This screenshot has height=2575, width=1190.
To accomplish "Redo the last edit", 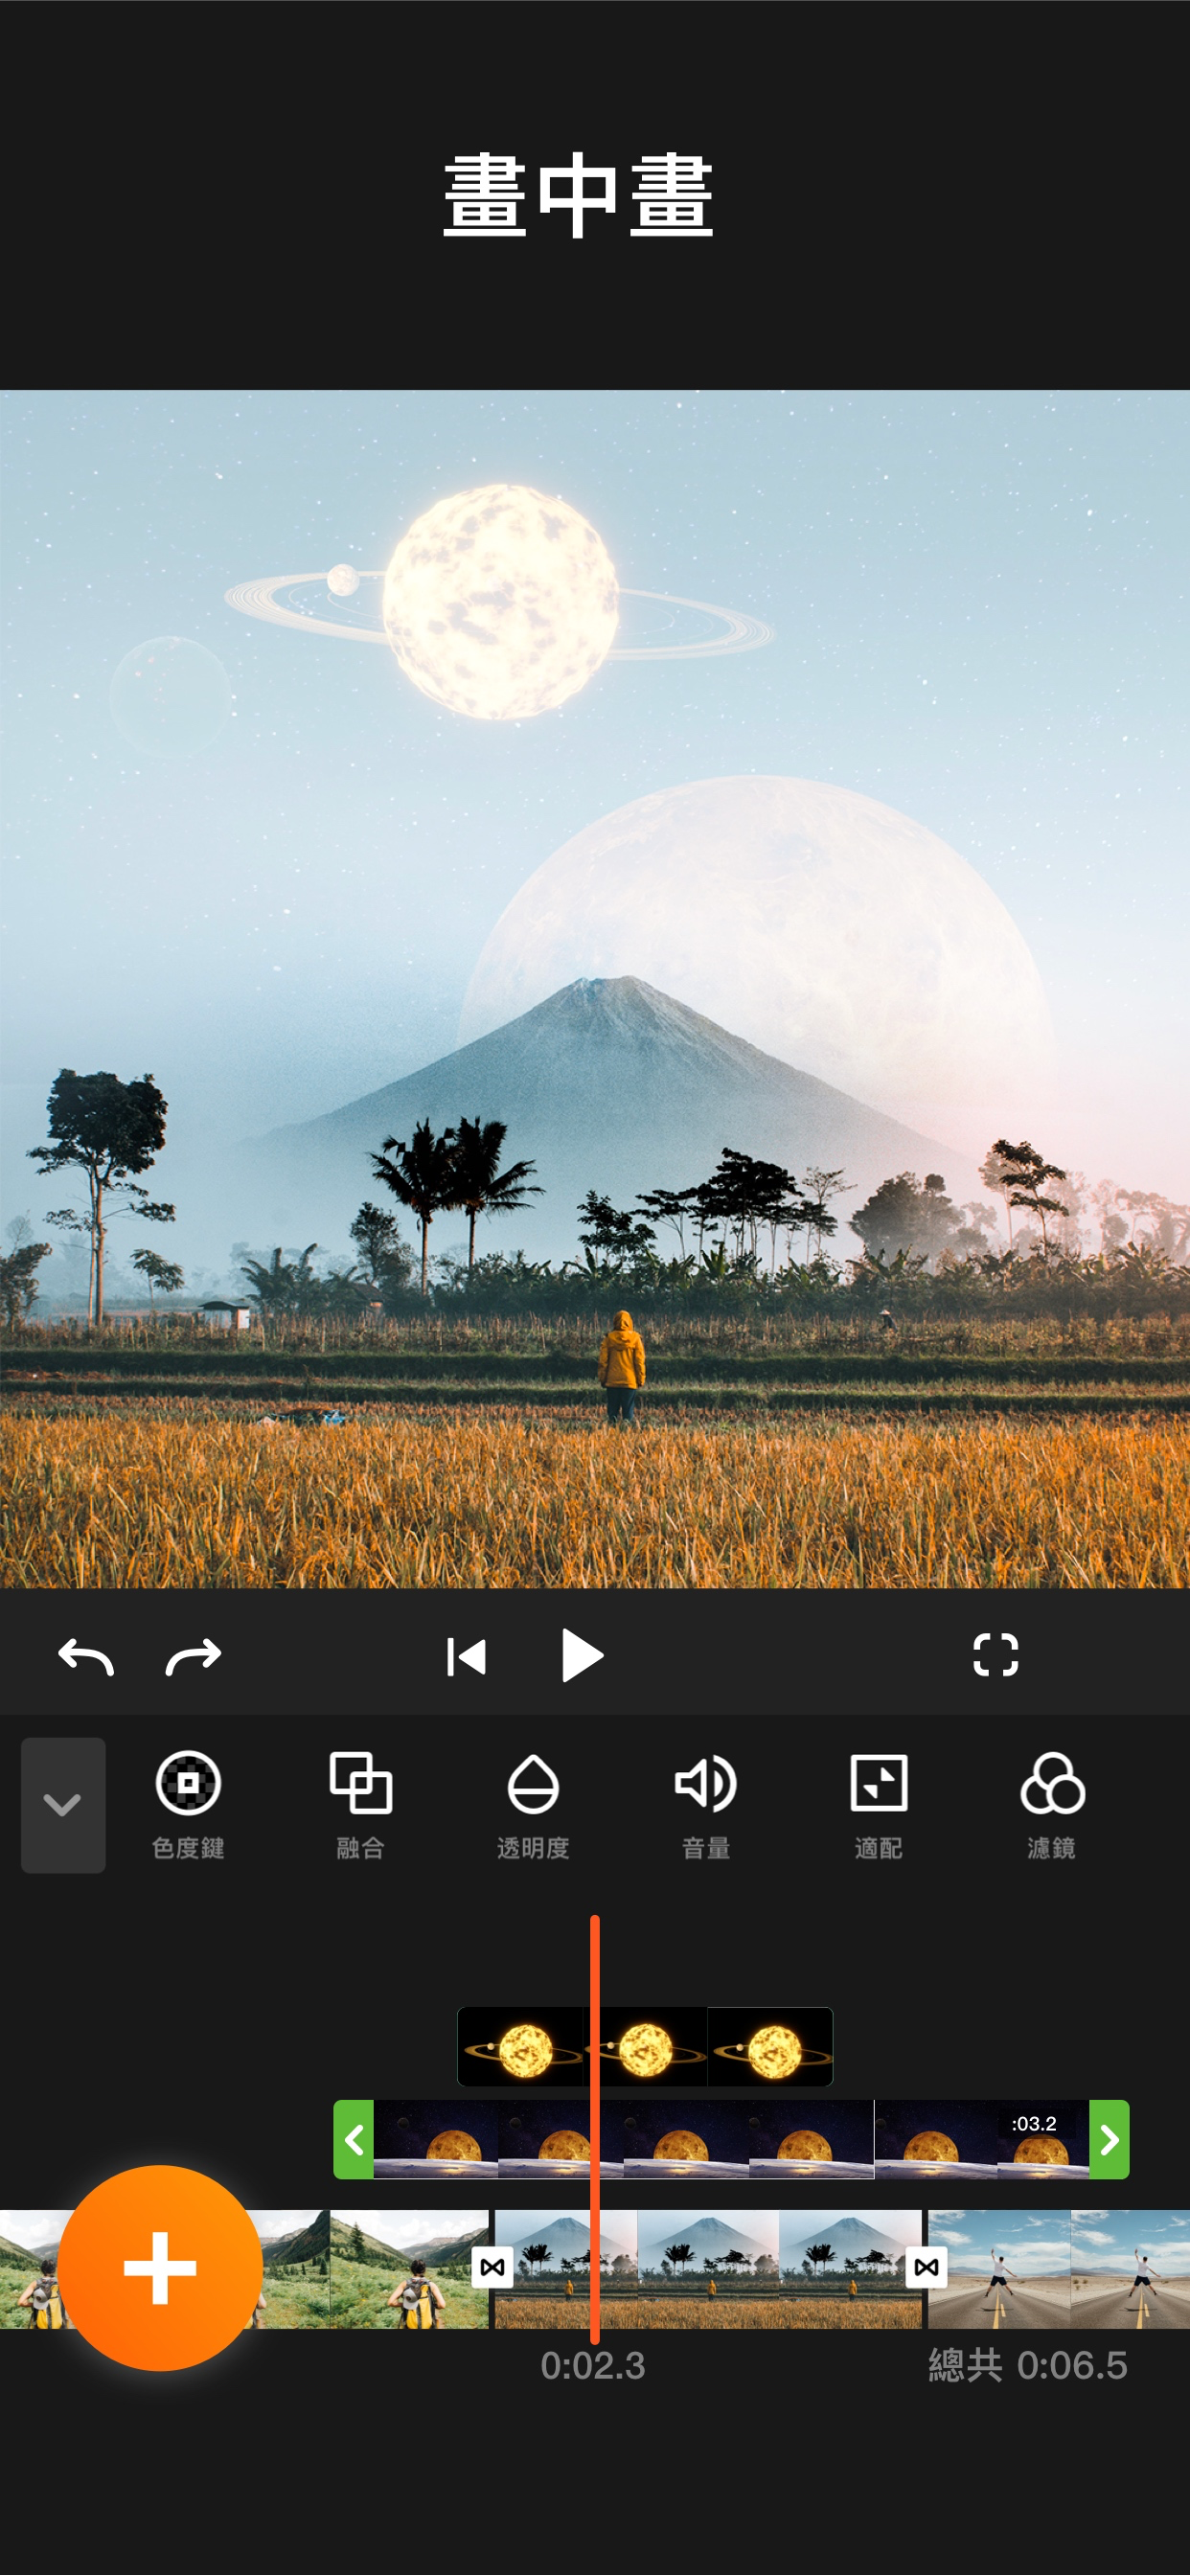I will click(x=193, y=1656).
